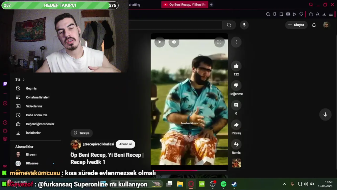The width and height of the screenshot is (337, 190).
Task: Click the zoom out icon in address bar
Action: [268, 14]
